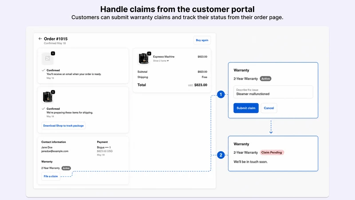355x200 pixels.
Task: Click Download Shop to track package
Action: point(63,126)
